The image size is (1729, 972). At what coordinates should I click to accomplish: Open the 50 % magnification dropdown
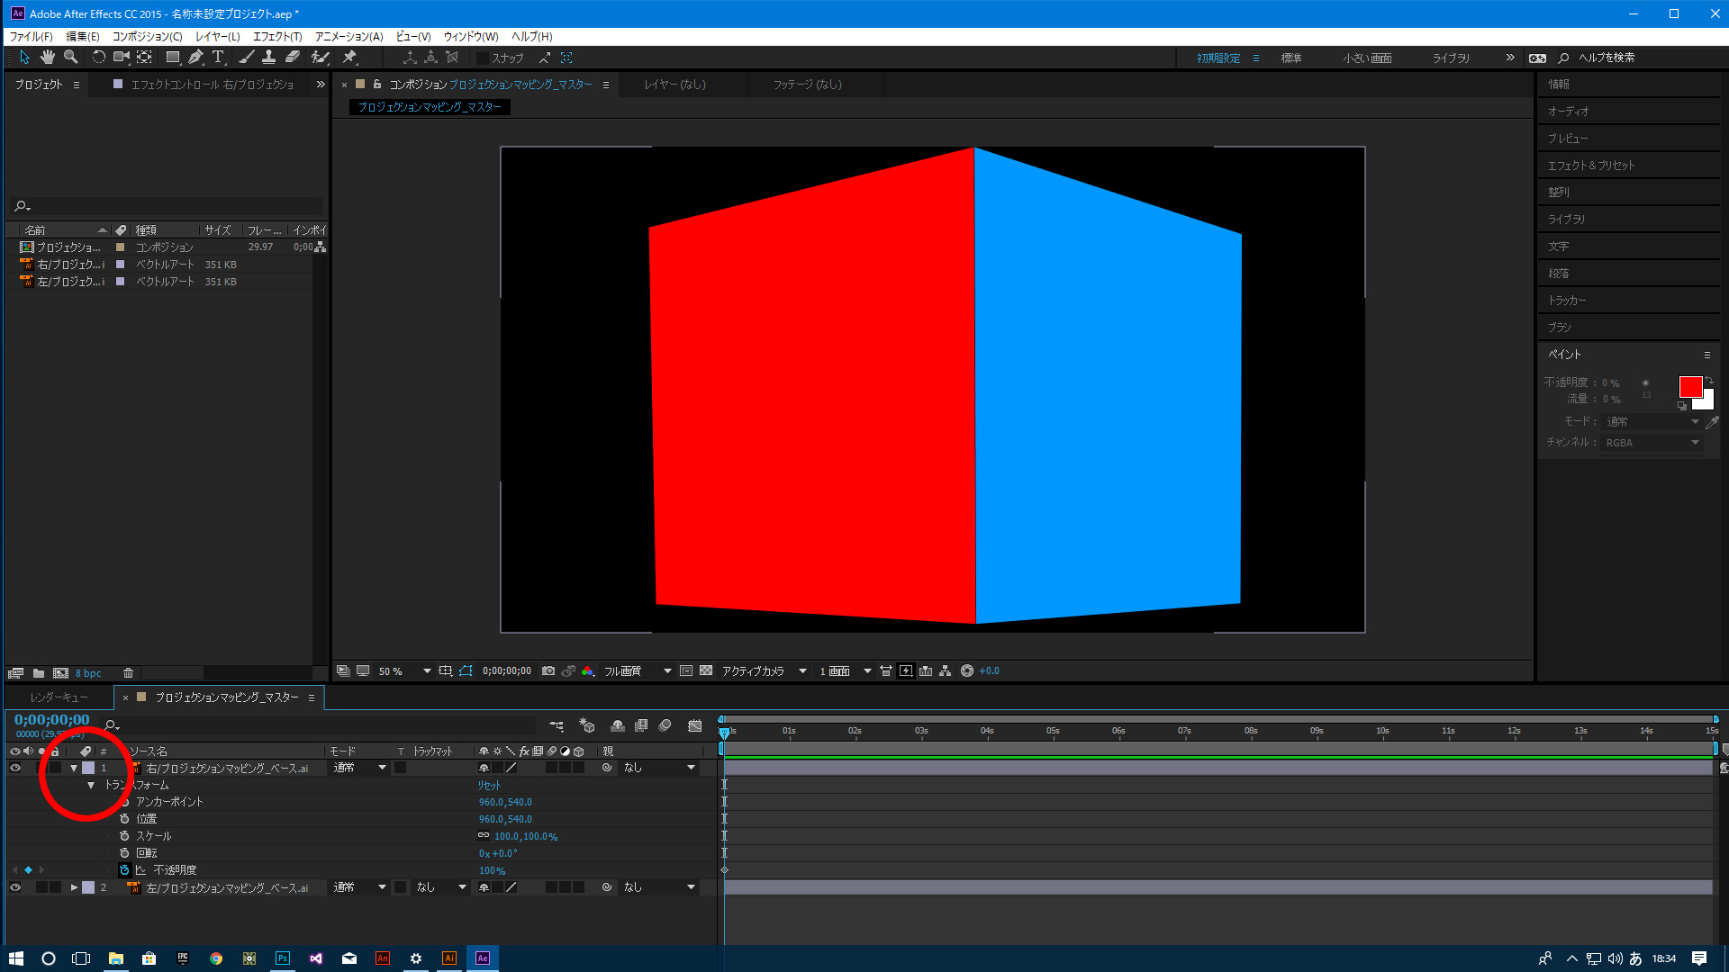pyautogui.click(x=404, y=671)
